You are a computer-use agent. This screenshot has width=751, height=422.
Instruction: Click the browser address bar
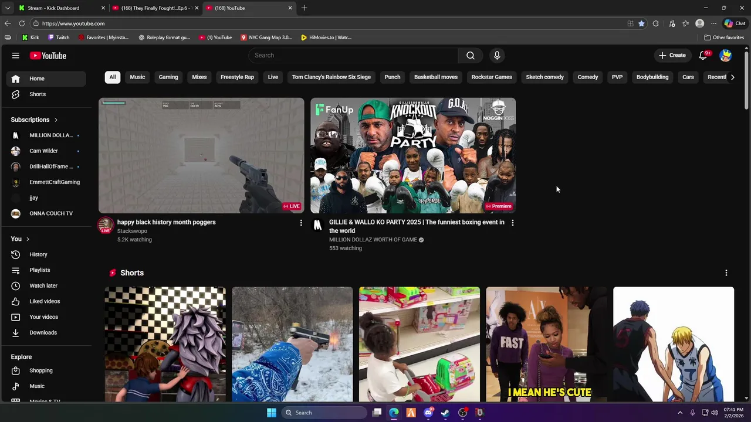pyautogui.click(x=329, y=23)
